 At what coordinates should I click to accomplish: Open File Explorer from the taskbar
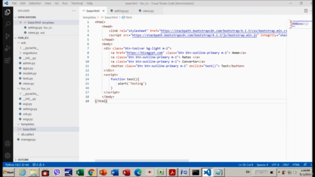coord(34,173)
